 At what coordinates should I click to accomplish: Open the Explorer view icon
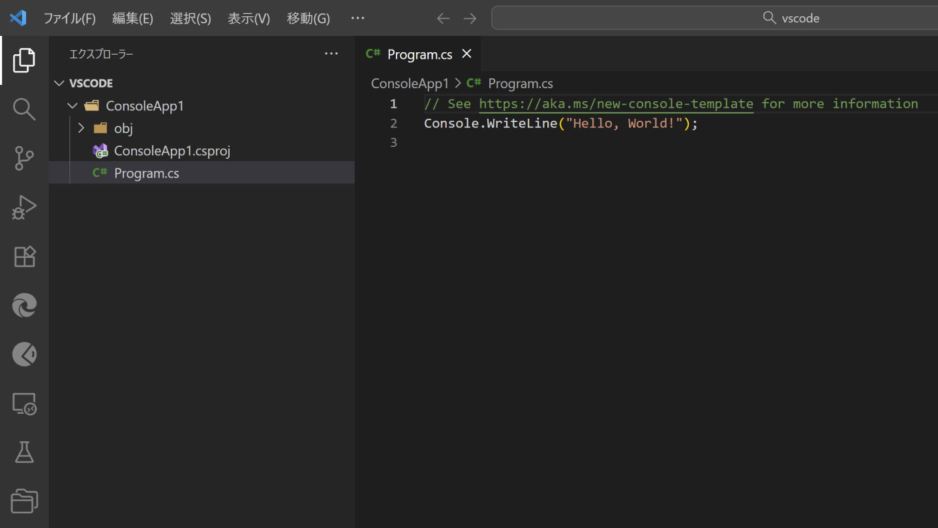(x=24, y=60)
